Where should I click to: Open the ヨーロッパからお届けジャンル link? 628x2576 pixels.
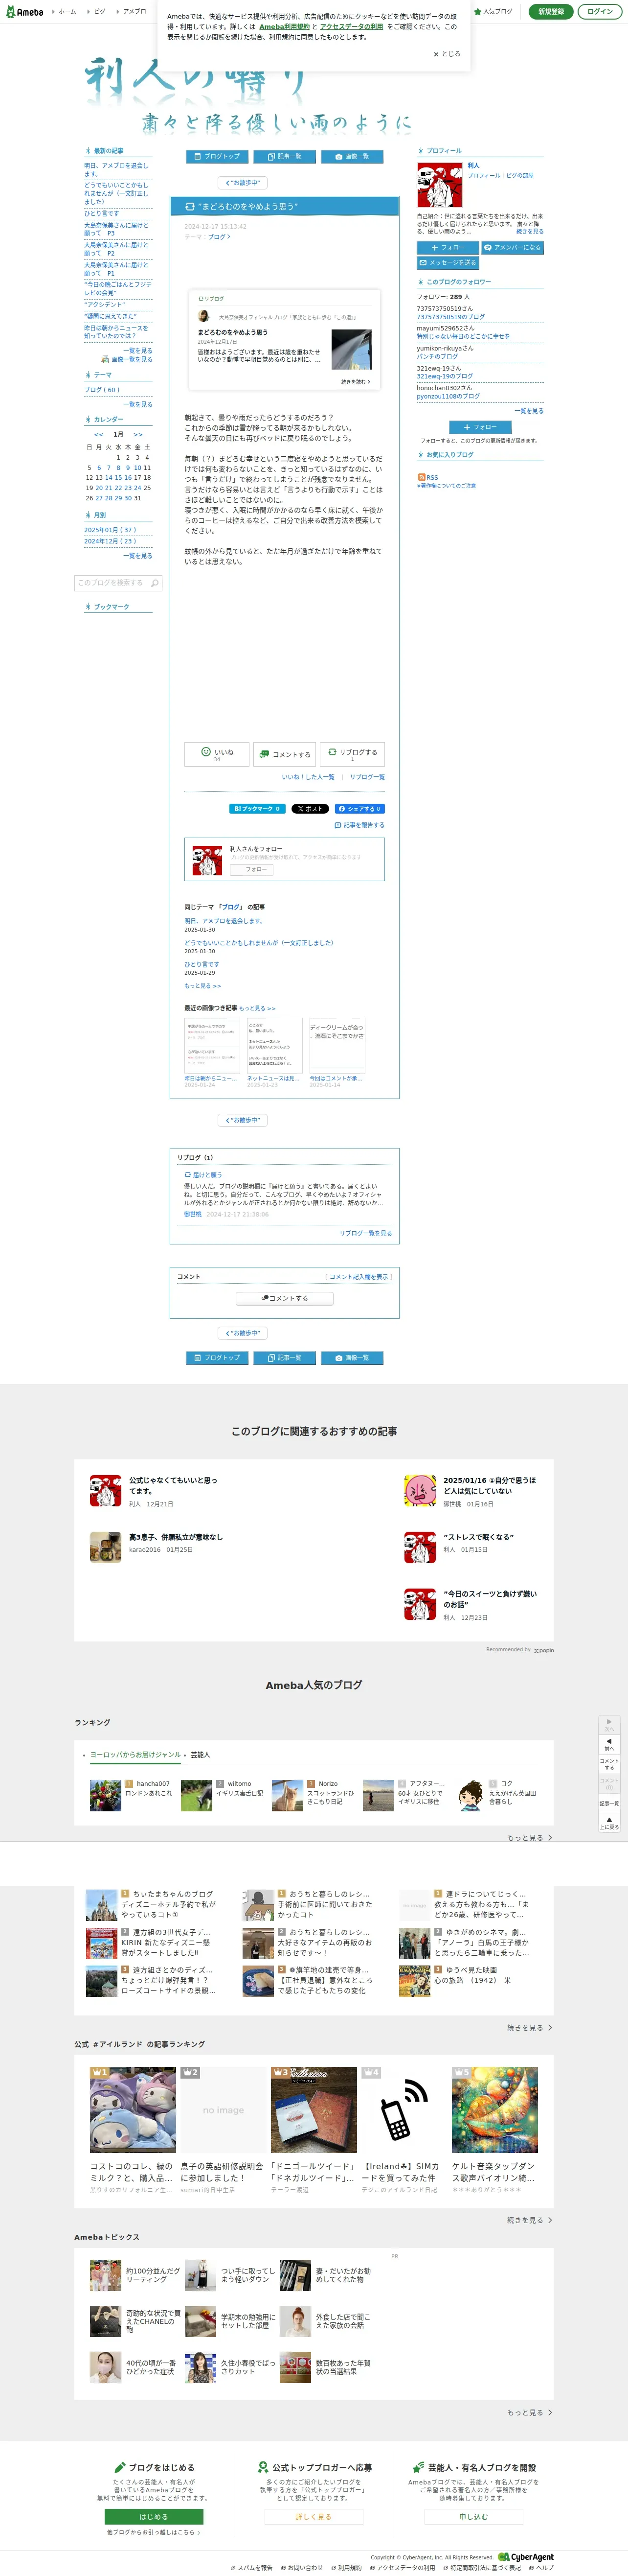pyautogui.click(x=136, y=1755)
